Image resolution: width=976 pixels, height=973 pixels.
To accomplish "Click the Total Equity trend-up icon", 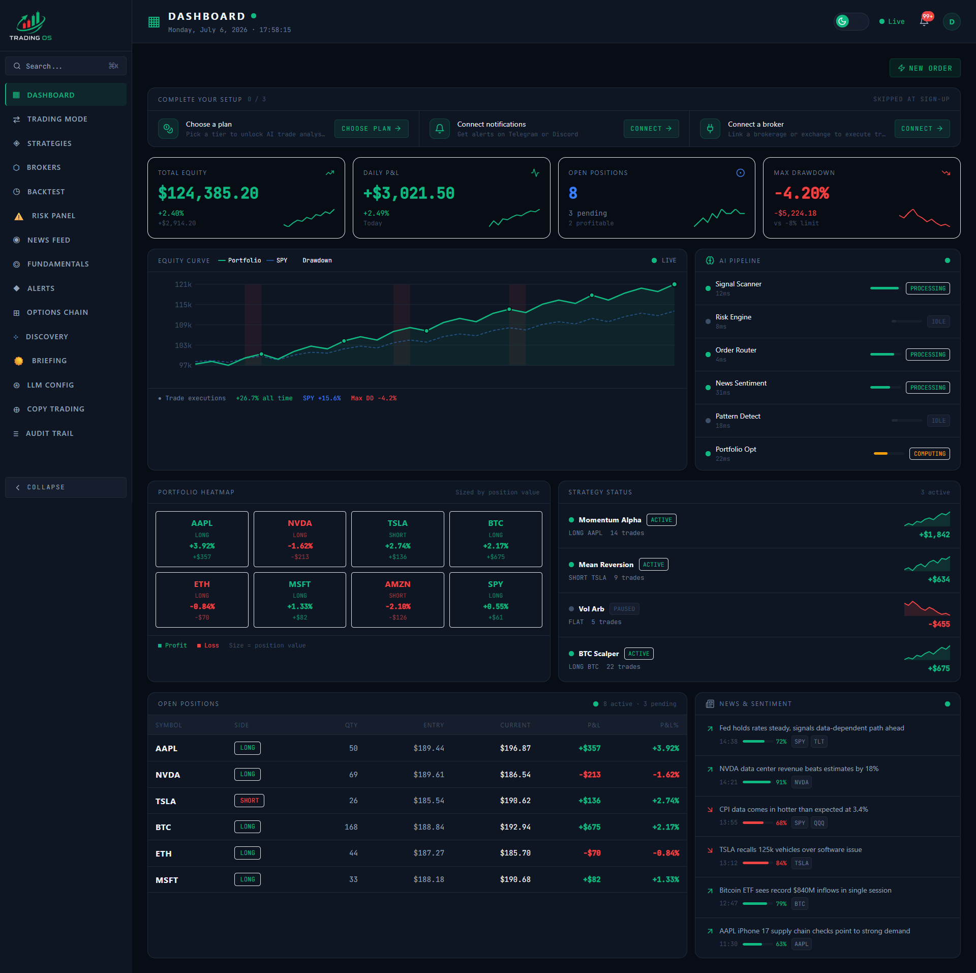I will (x=330, y=172).
